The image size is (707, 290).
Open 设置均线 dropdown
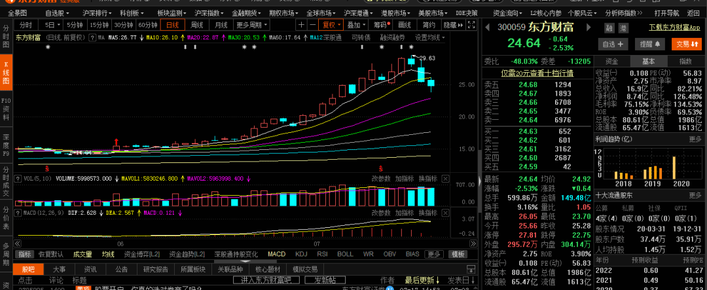[431, 38]
